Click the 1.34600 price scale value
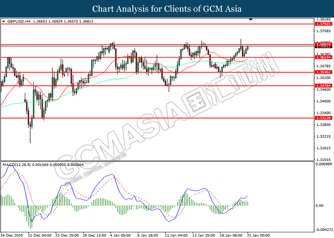 click(x=324, y=89)
